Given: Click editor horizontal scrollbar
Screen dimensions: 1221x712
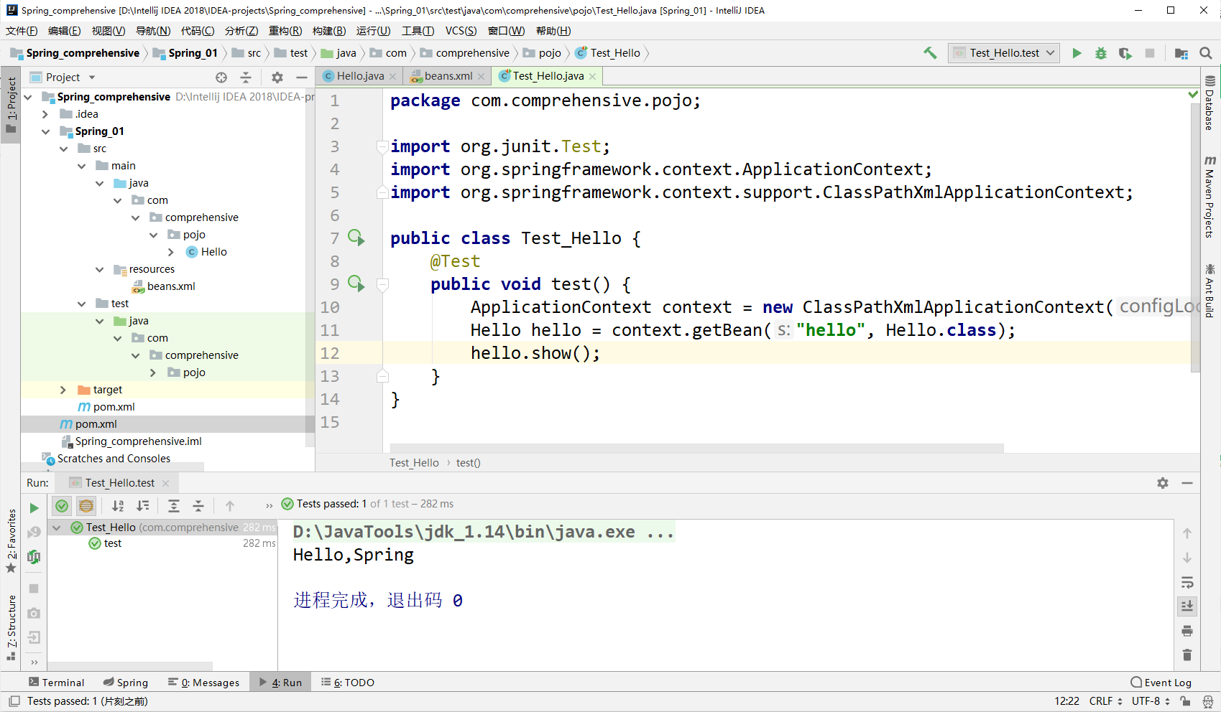Looking at the screenshot, I should (696, 449).
